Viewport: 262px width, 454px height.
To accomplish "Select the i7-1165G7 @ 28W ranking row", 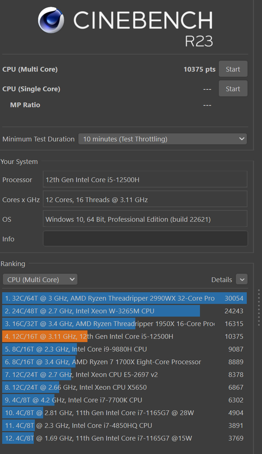I will (124, 413).
